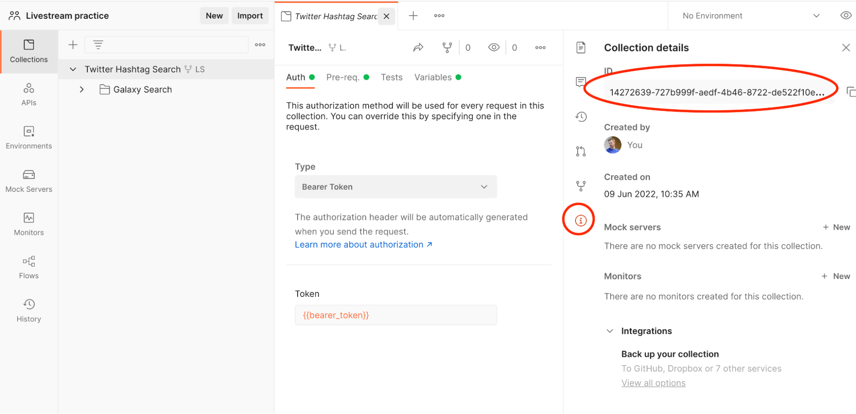The width and height of the screenshot is (856, 414).
Task: Select the Galaxy Search folder row
Action: (x=166, y=90)
